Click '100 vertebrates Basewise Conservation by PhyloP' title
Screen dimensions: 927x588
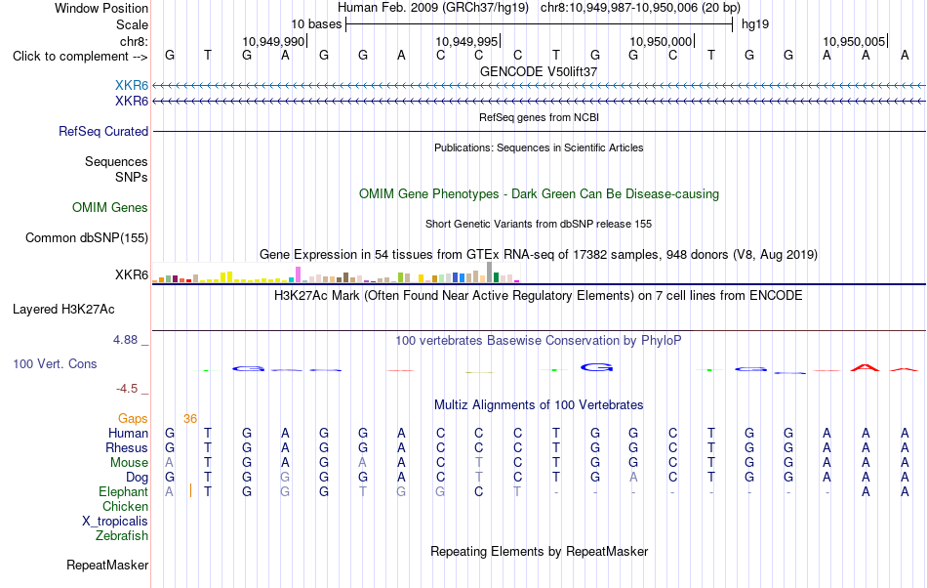tap(539, 341)
